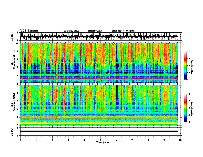The width and height of the screenshot is (203, 157).
Task: Click the time axis tick label "8"
Action: (x=148, y=140)
